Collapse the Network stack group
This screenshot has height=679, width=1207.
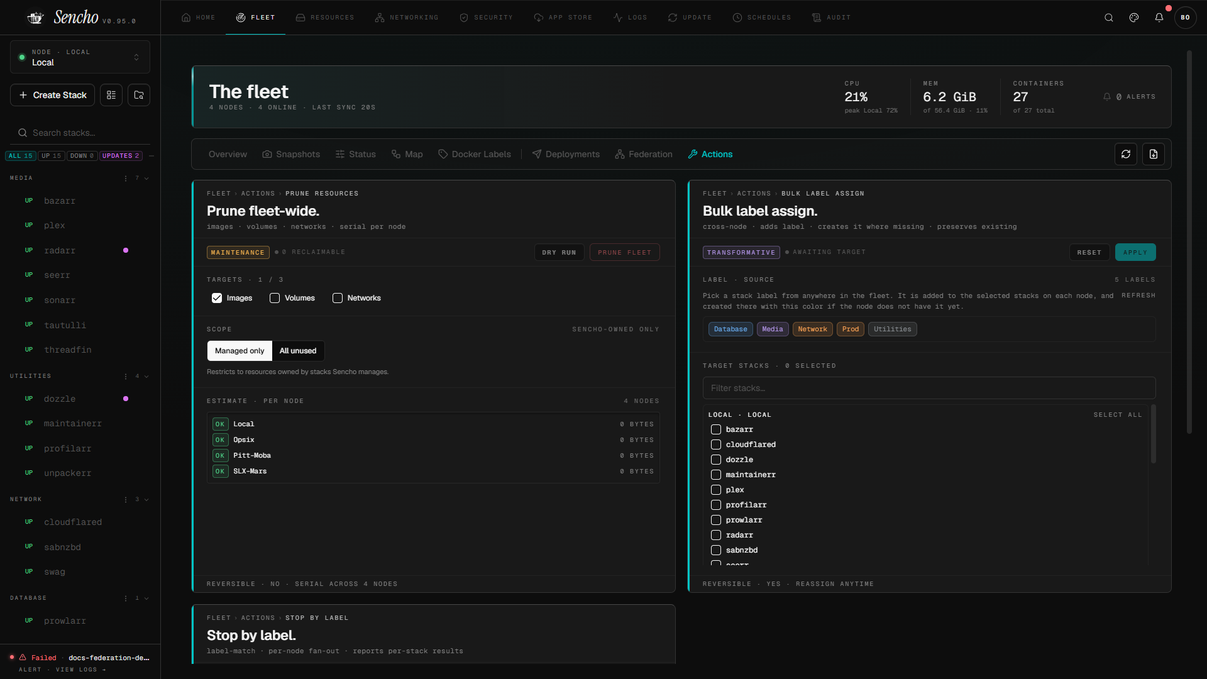[146, 500]
